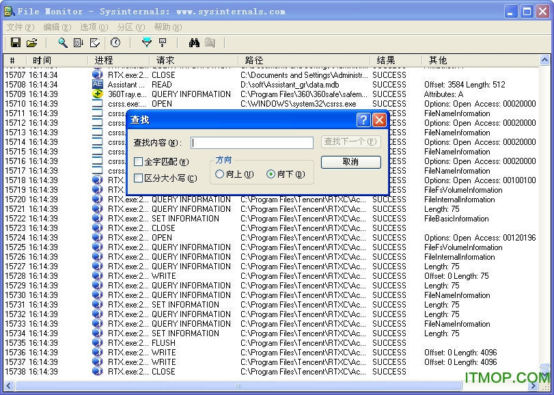Image resolution: width=554 pixels, height=395 pixels.
Task: Click the horizontal scrollbar left arrow
Action: 9,386
